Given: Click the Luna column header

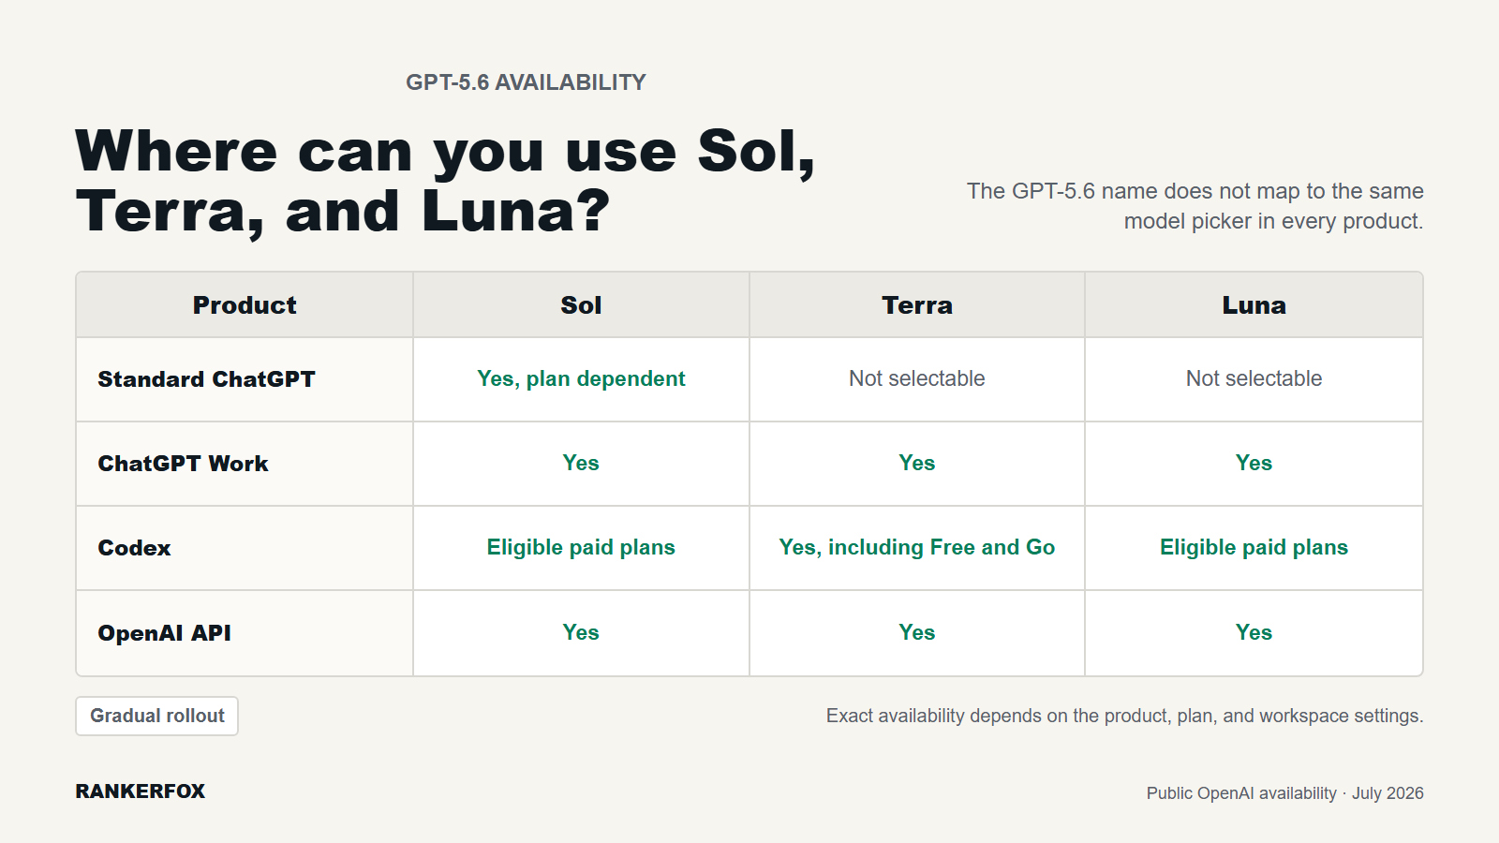Looking at the screenshot, I should point(1254,305).
